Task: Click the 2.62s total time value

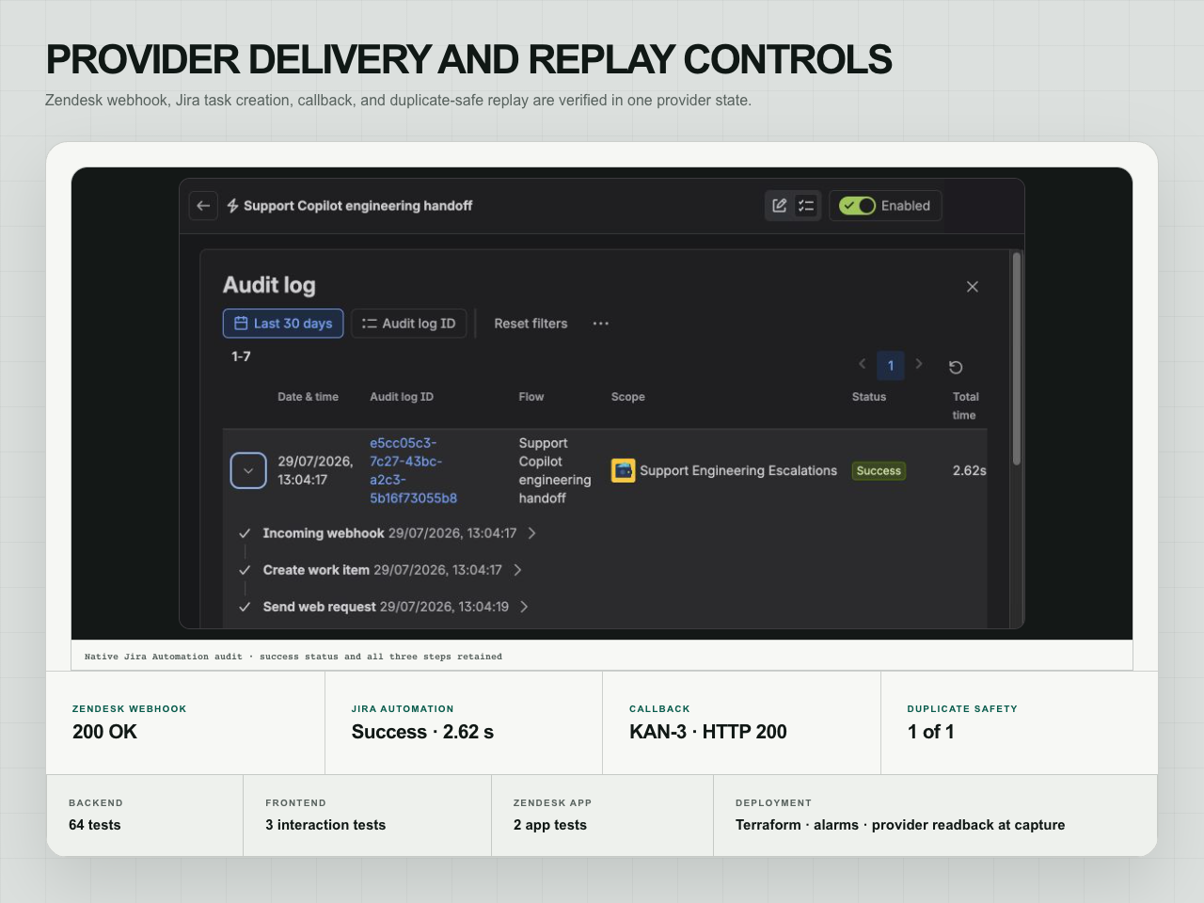Action: (x=969, y=470)
